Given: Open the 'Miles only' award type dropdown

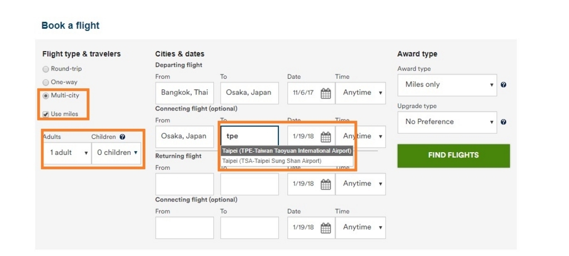Looking at the screenshot, I should (x=447, y=85).
